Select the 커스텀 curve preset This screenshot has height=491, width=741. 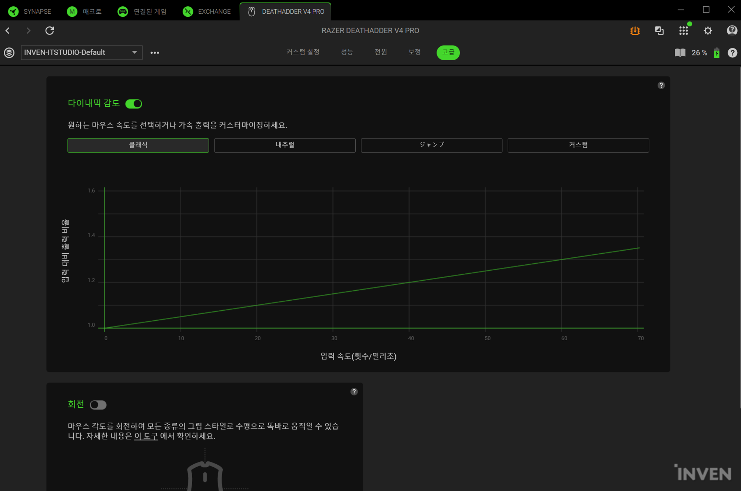click(x=578, y=145)
